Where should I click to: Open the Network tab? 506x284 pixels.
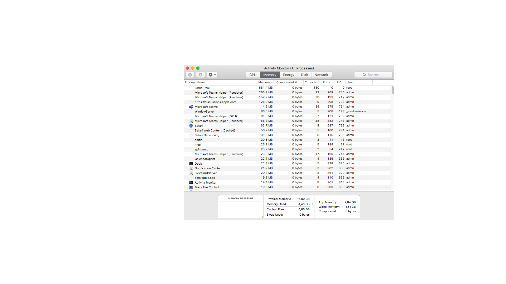pos(321,75)
